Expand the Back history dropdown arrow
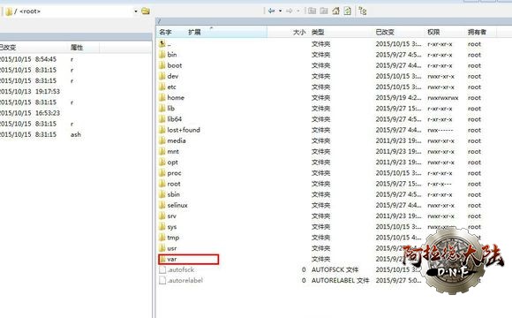Image resolution: width=512 pixels, height=318 pixels. 280,11
